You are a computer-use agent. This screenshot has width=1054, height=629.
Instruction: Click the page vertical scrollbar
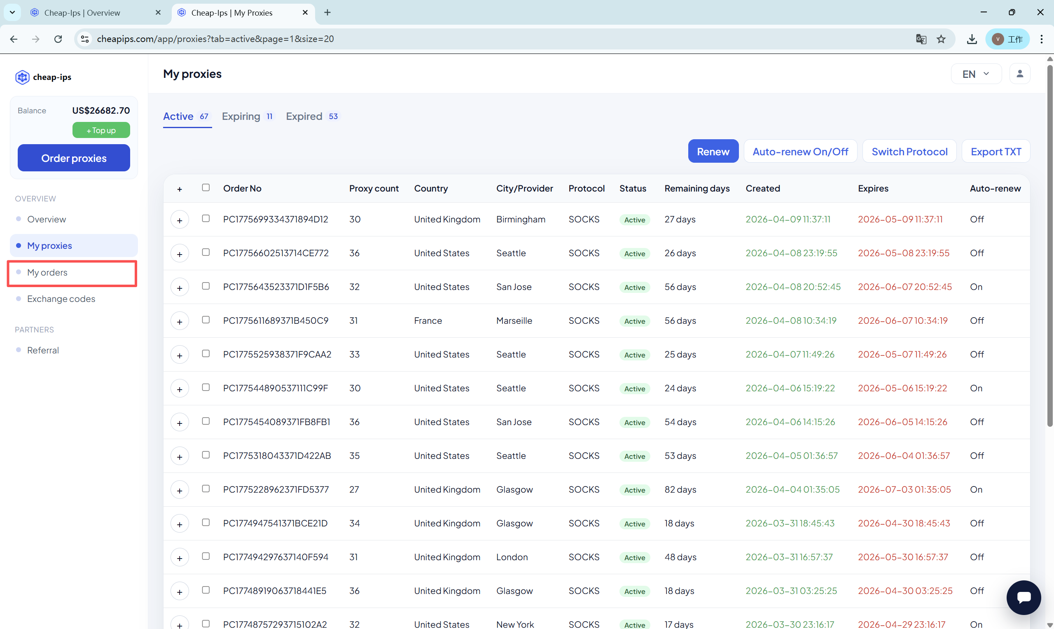pyautogui.click(x=1049, y=246)
